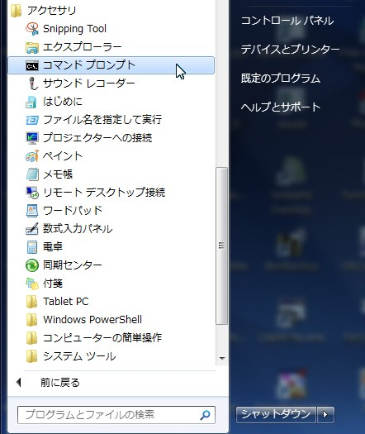Open コントロール パネル
Image resolution: width=365 pixels, height=434 pixels.
[x=287, y=21]
